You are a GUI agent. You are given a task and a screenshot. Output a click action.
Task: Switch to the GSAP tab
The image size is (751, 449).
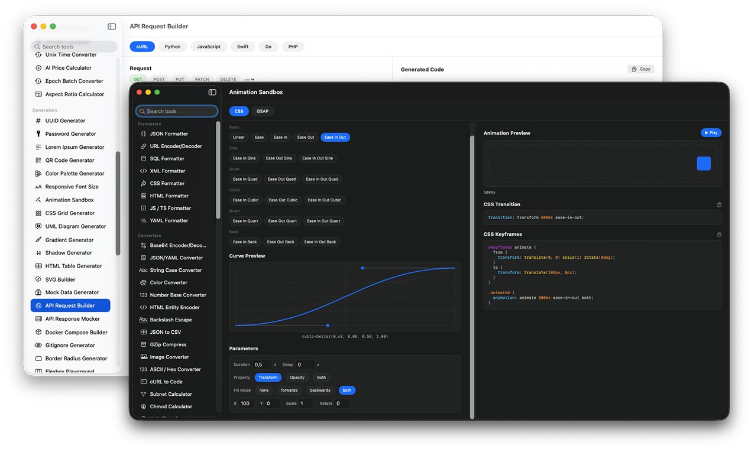263,111
